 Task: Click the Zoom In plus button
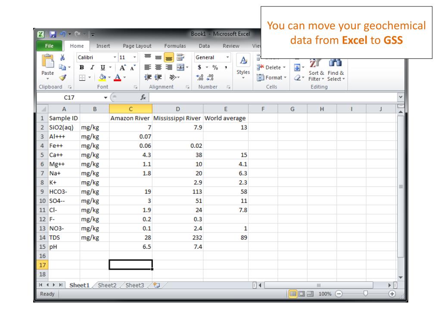[x=392, y=294]
